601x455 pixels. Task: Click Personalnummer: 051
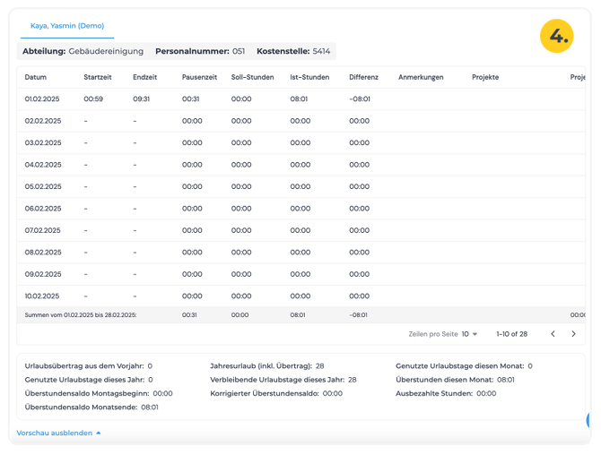point(200,51)
